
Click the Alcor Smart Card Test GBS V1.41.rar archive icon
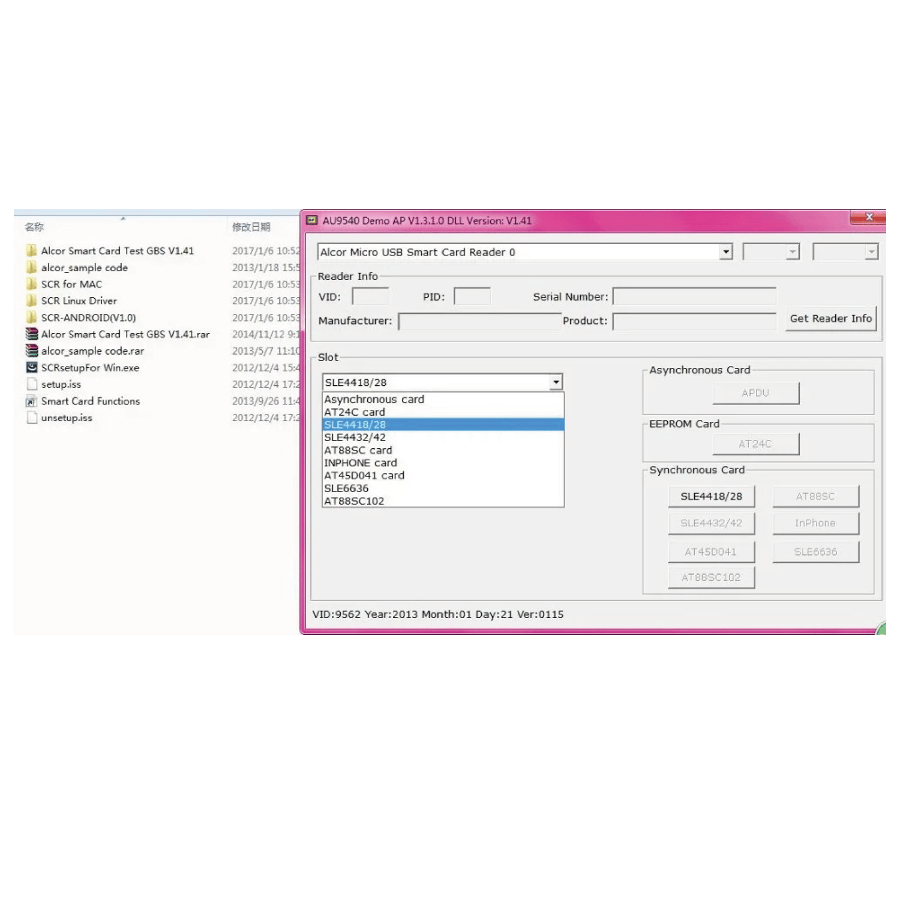click(32, 334)
